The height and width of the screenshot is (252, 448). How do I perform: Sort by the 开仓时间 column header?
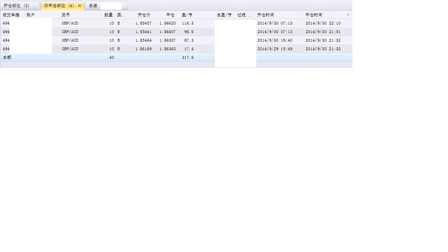pyautogui.click(x=266, y=15)
